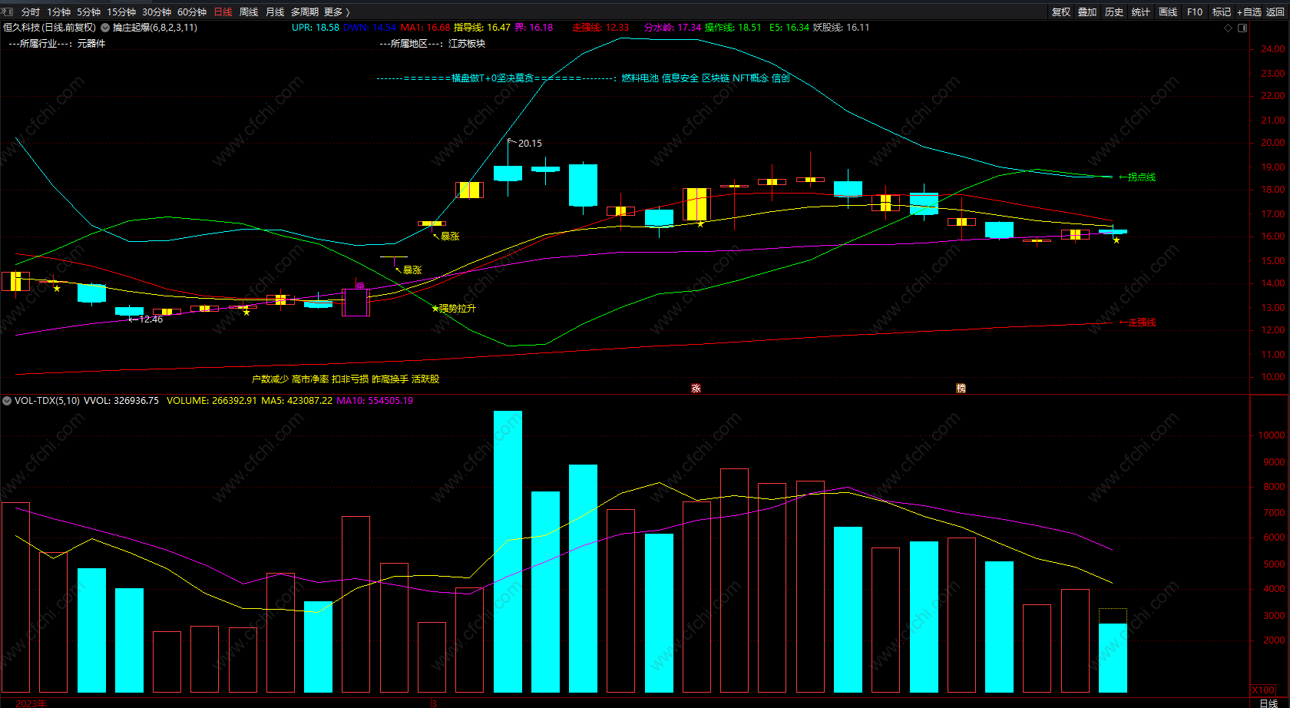1290x708 pixels.
Task: Click the DWN: 14.54 indicator value
Action: coord(369,28)
